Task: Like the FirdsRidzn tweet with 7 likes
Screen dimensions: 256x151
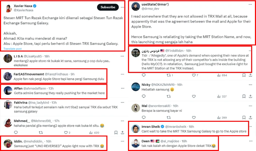Action: pos(194,75)
